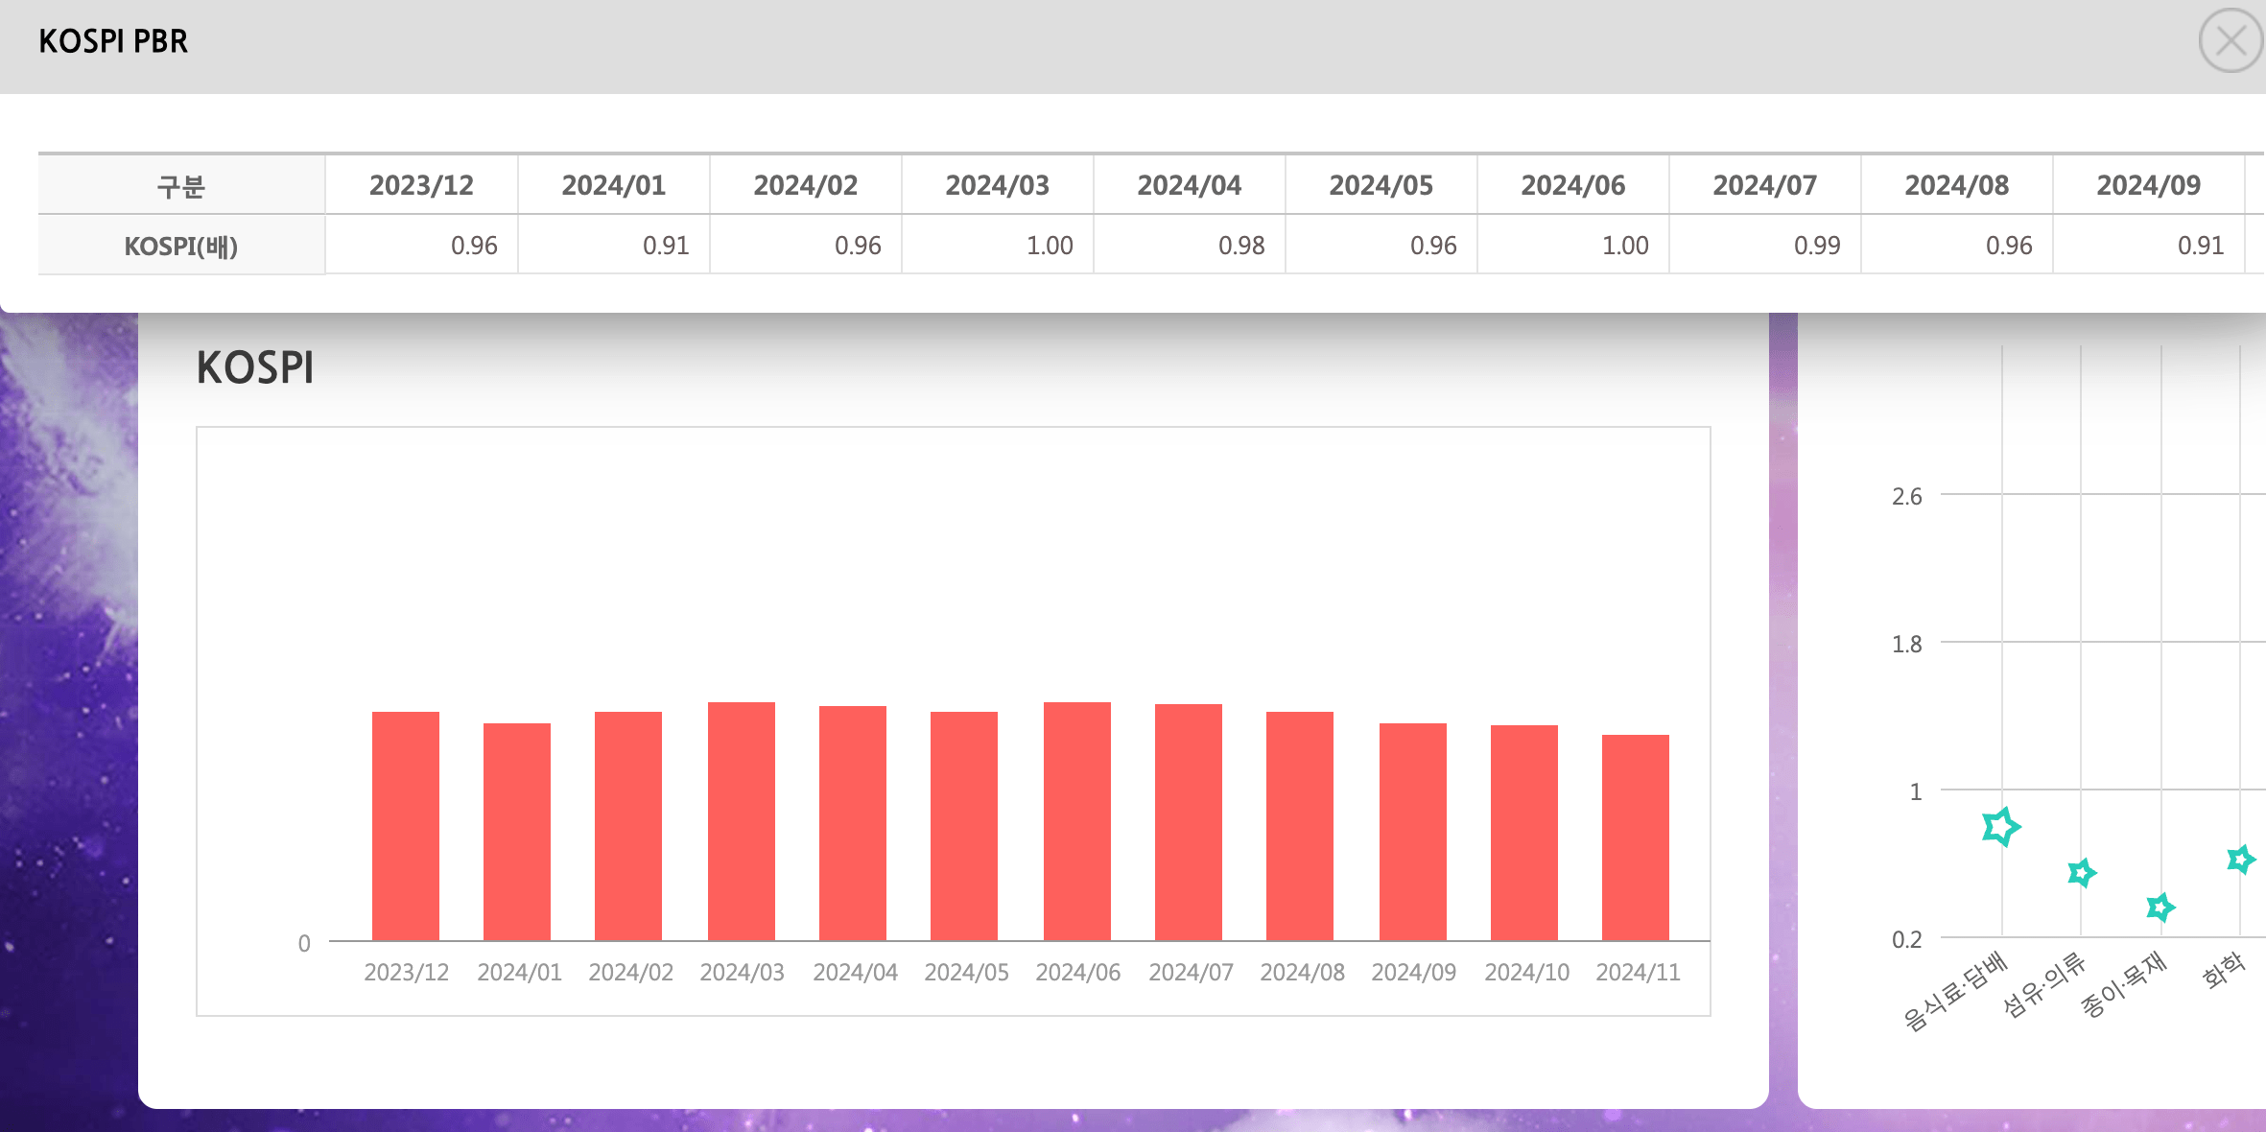Click the star marker for 화학

(2241, 859)
